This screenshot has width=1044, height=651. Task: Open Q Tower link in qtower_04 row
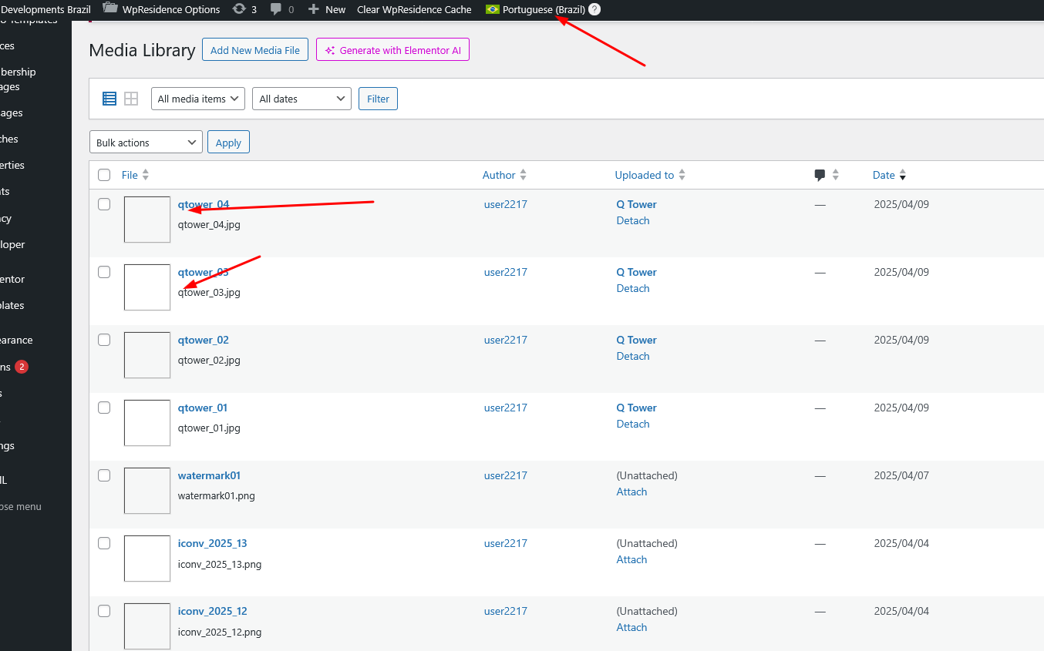coord(637,204)
